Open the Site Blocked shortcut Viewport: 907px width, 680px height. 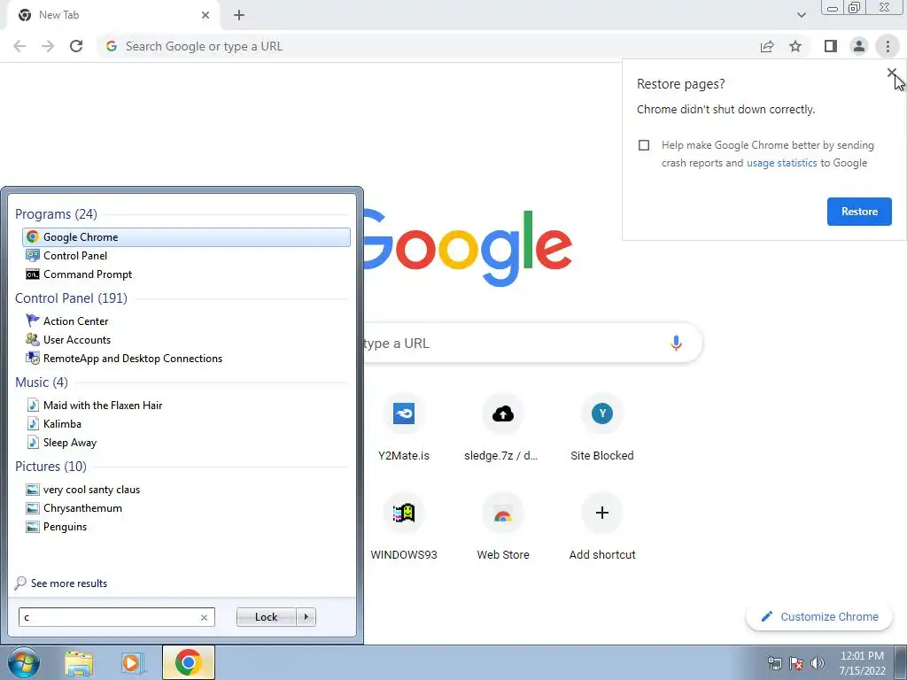[602, 427]
